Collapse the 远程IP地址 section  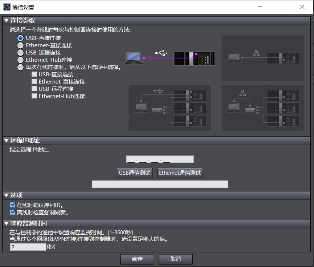point(7,141)
